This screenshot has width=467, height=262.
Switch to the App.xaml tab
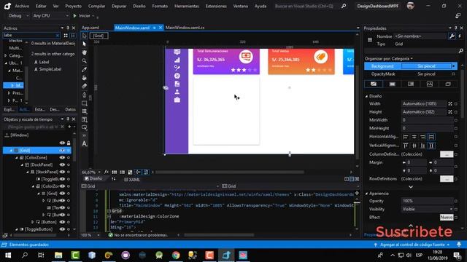tap(90, 28)
